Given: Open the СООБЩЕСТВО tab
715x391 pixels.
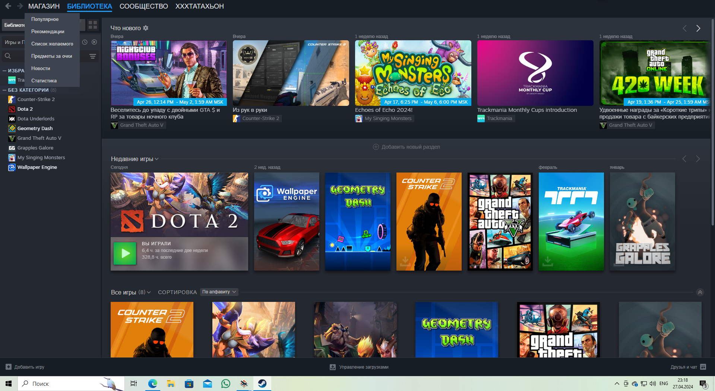Looking at the screenshot, I should [x=144, y=6].
